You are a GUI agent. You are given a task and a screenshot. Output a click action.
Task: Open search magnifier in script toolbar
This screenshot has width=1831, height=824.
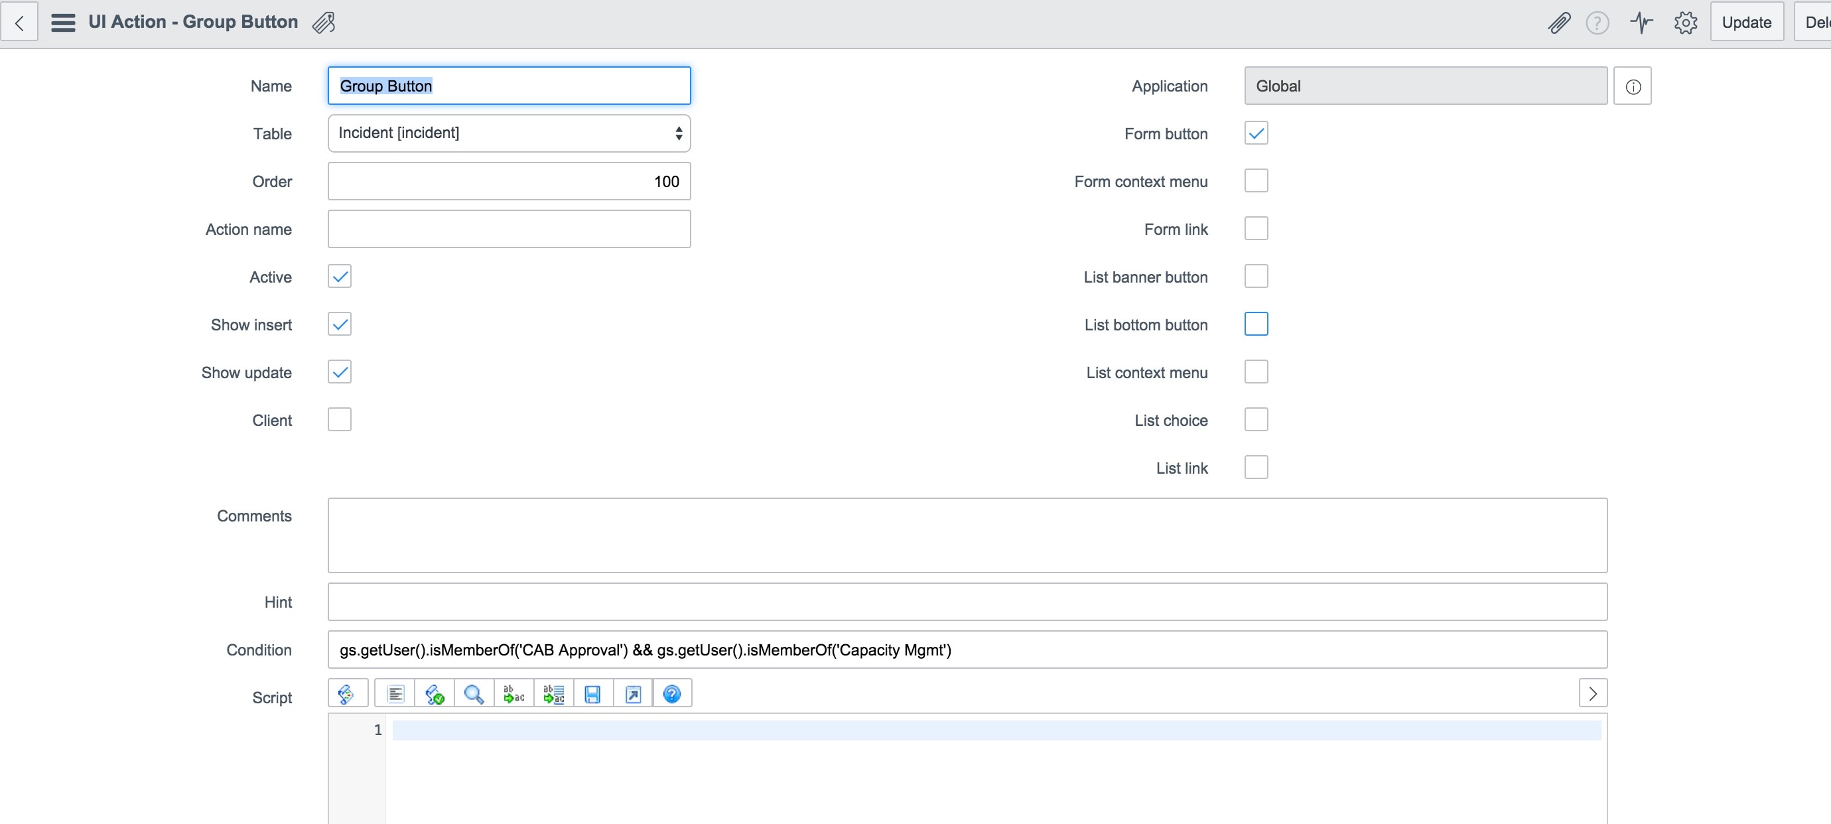point(474,694)
